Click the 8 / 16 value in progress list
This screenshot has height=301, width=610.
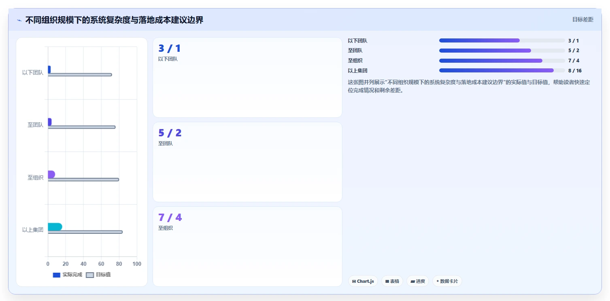click(575, 70)
